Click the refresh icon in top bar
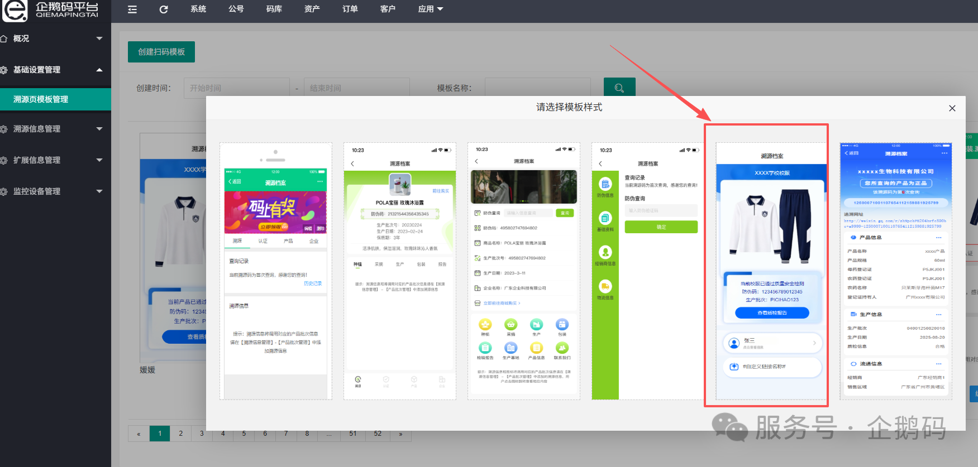 [164, 9]
